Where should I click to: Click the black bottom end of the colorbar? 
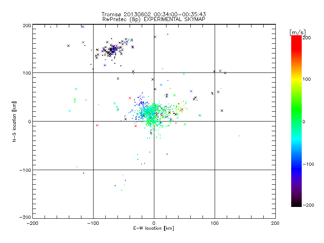[x=296, y=204]
